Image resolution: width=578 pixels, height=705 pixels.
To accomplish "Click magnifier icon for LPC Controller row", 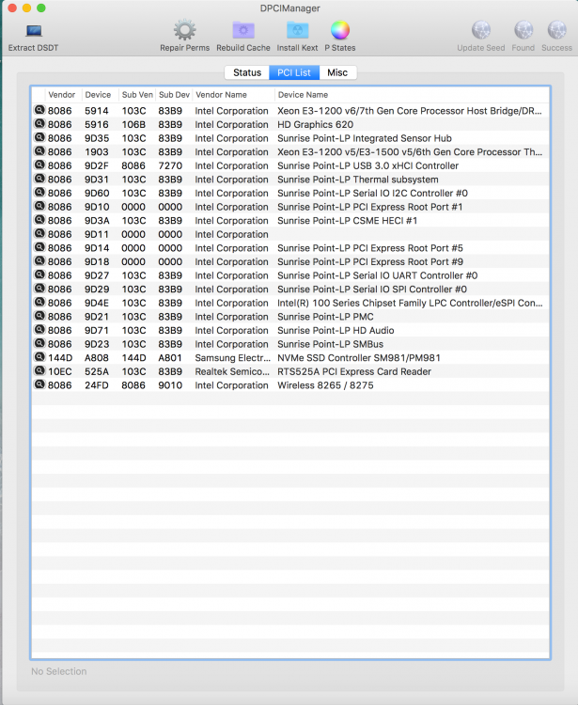I will coord(39,302).
